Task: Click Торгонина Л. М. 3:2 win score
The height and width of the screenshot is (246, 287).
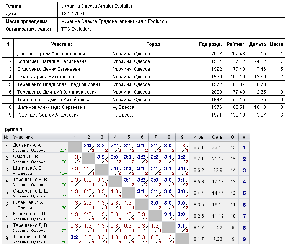Action: [x=74, y=238]
